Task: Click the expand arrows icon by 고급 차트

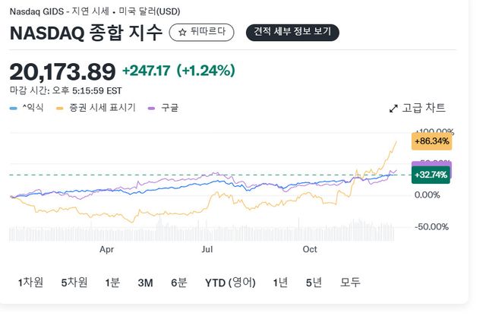Action: pyautogui.click(x=393, y=108)
